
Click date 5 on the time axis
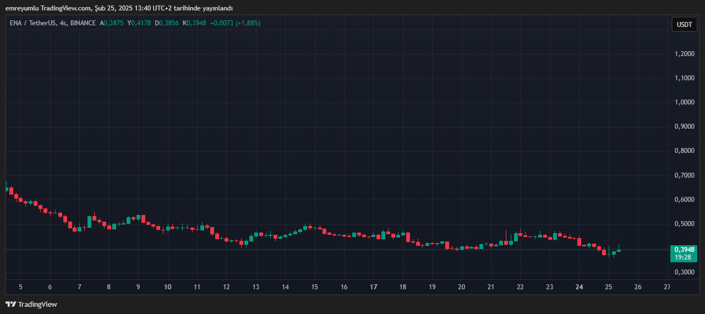click(x=20, y=287)
